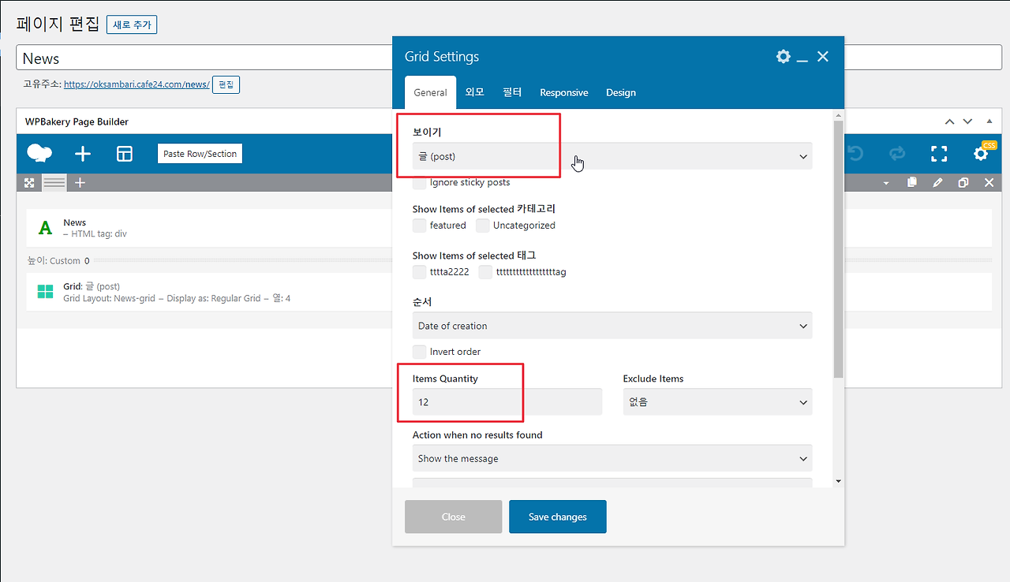1010x582 pixels.
Task: Move the WPBakery Page Builder panel up
Action: [949, 122]
